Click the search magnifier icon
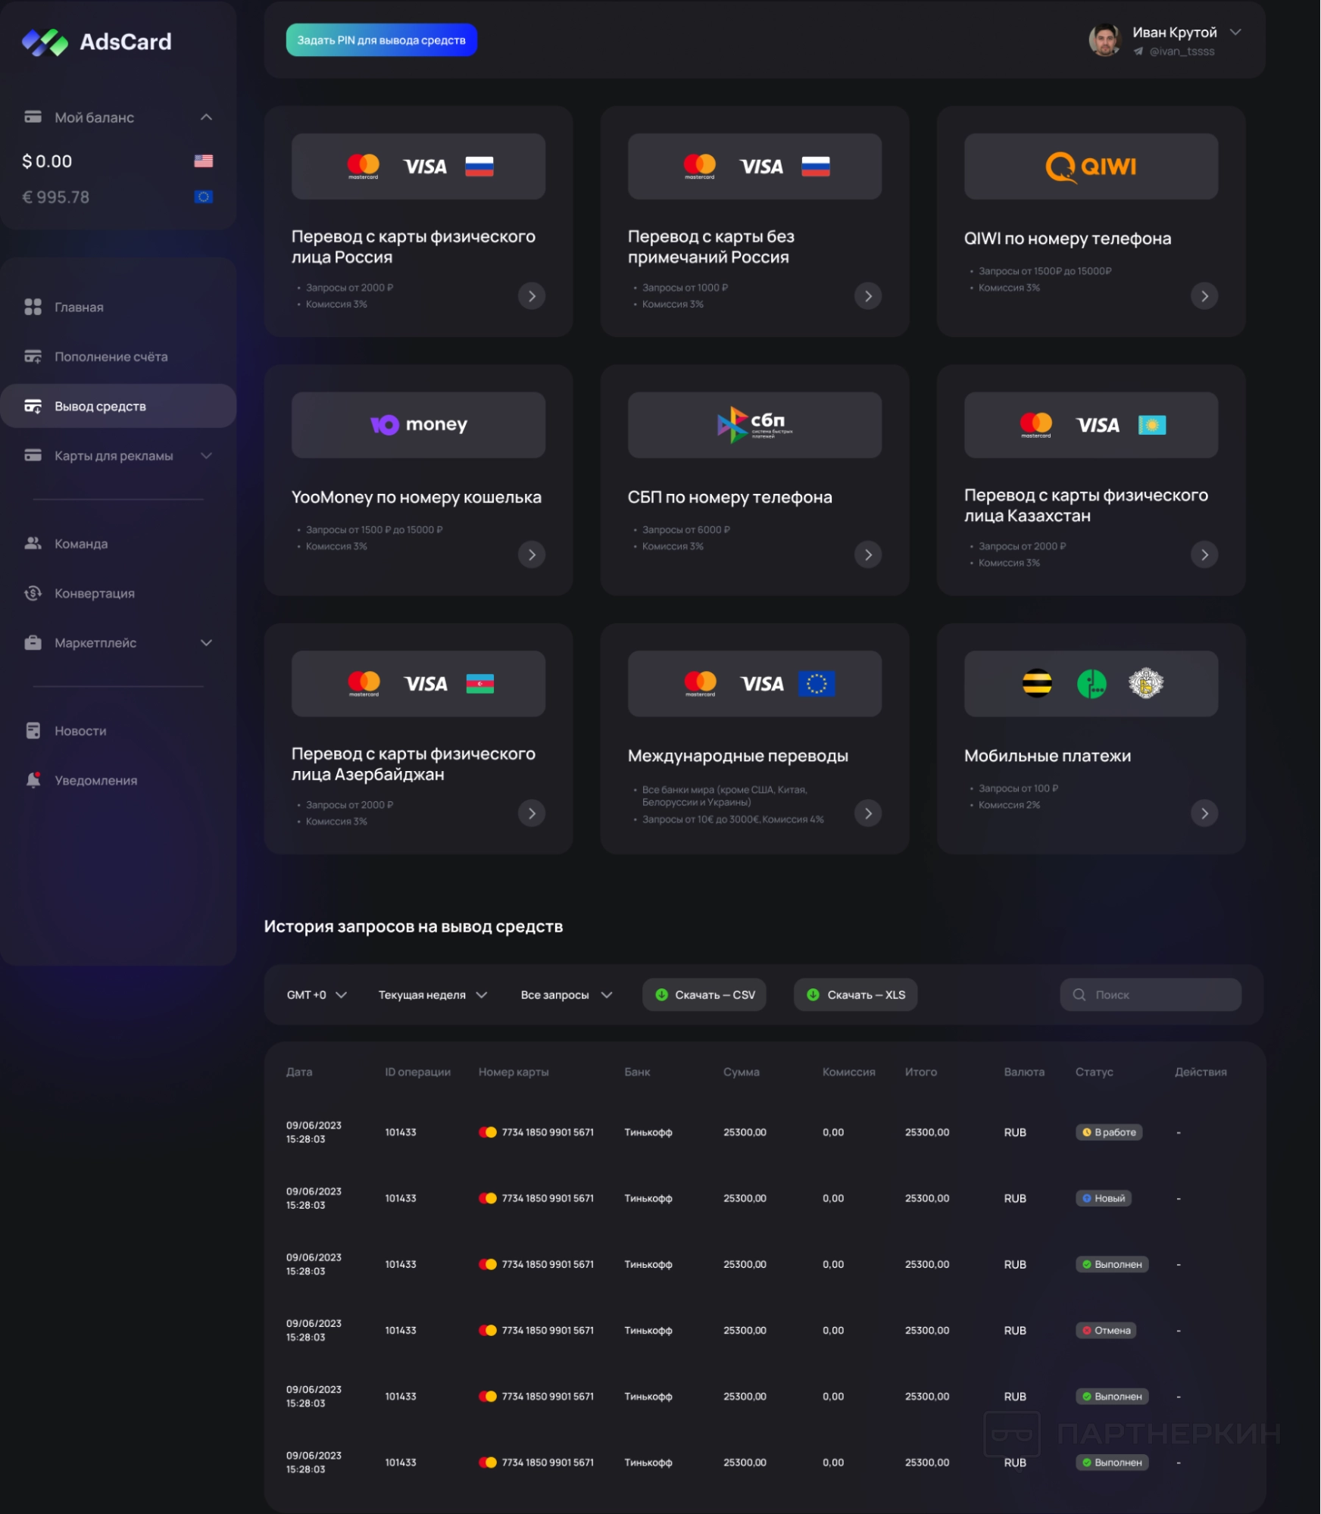This screenshot has height=1514, width=1321. pyautogui.click(x=1079, y=994)
